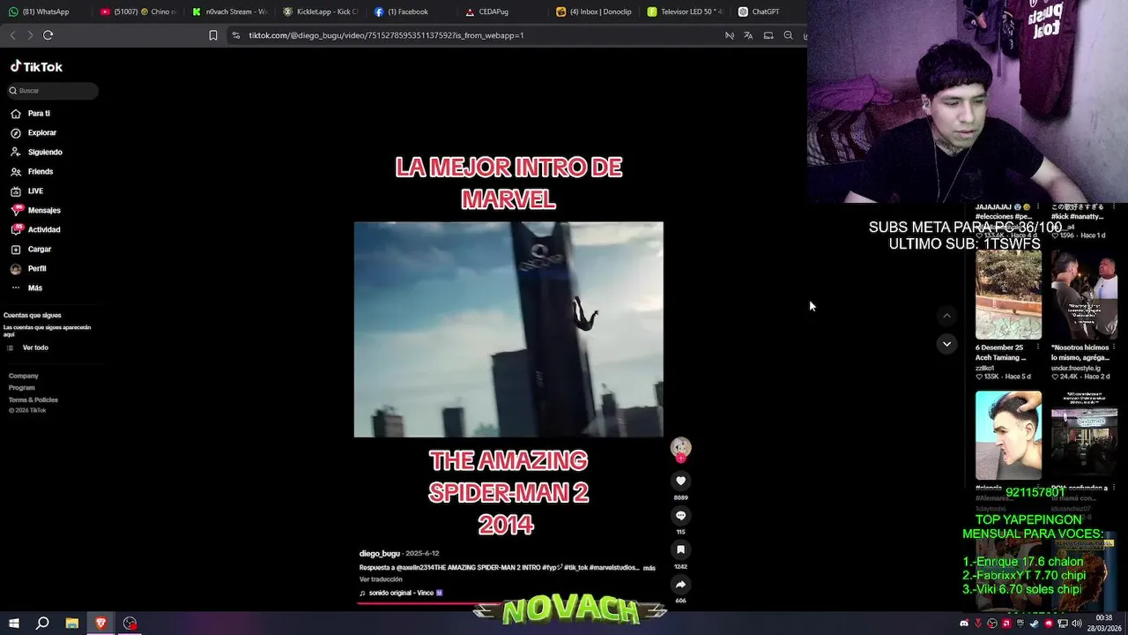Click Ver traducción under caption

381,579
